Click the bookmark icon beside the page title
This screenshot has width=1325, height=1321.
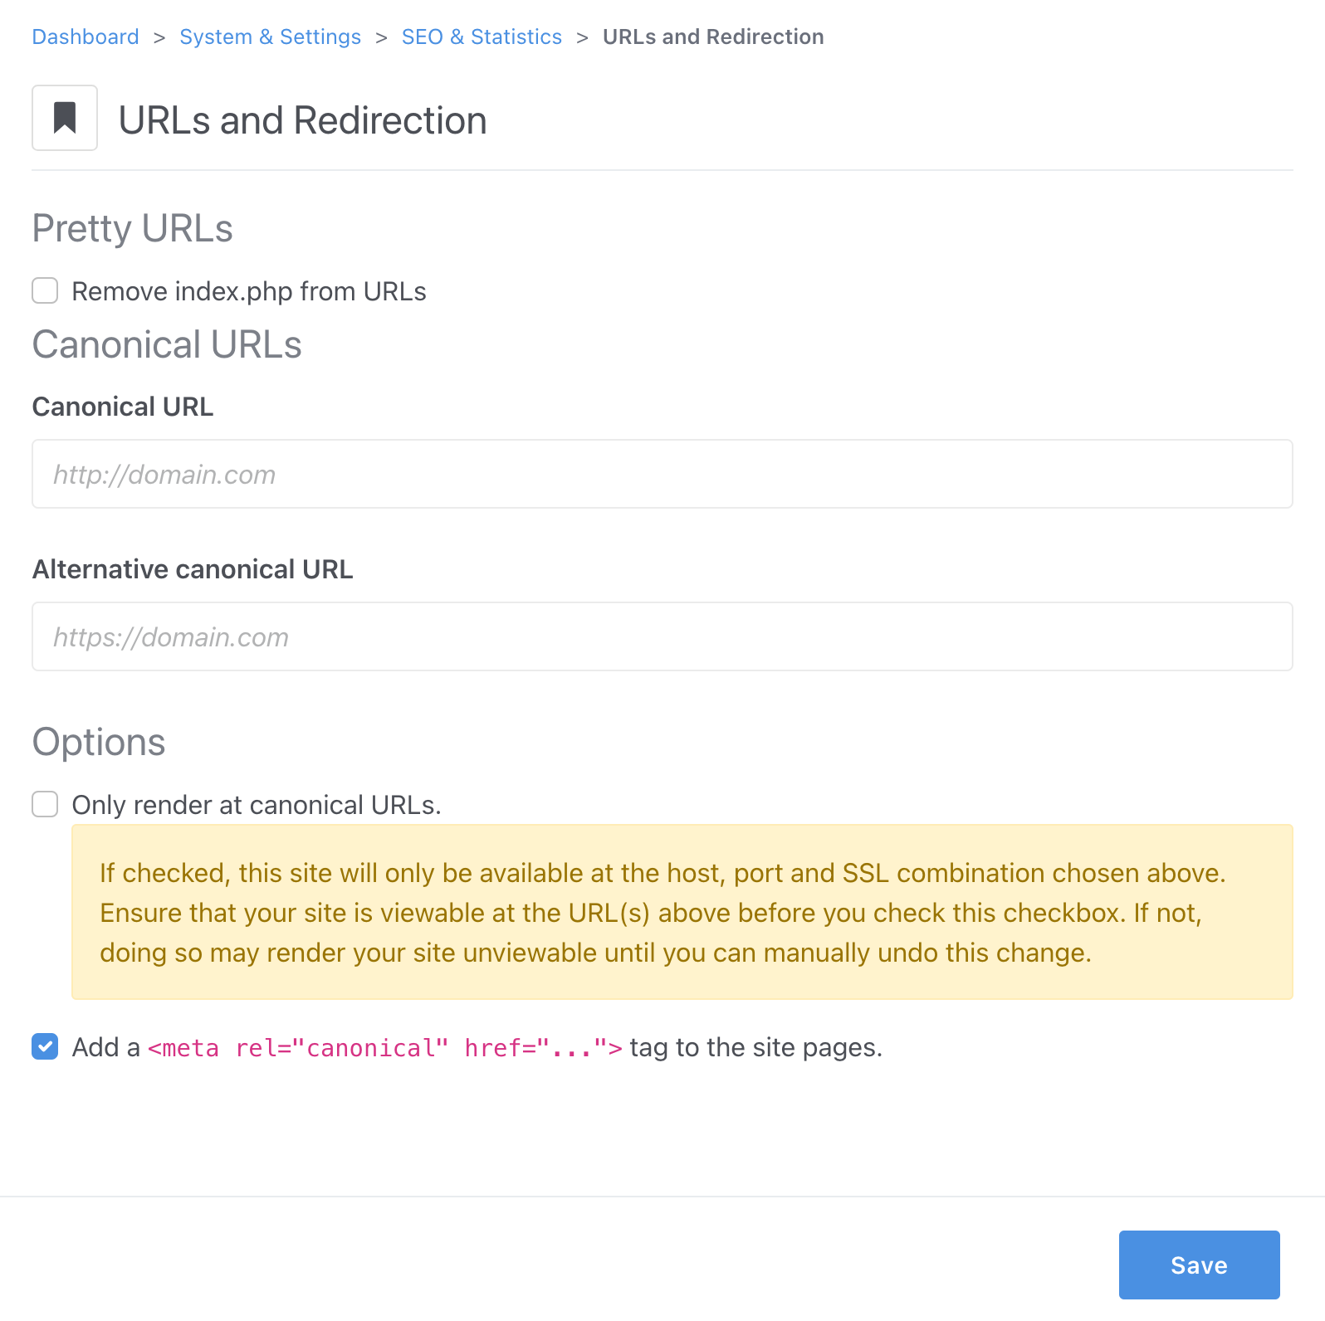pyautogui.click(x=65, y=118)
